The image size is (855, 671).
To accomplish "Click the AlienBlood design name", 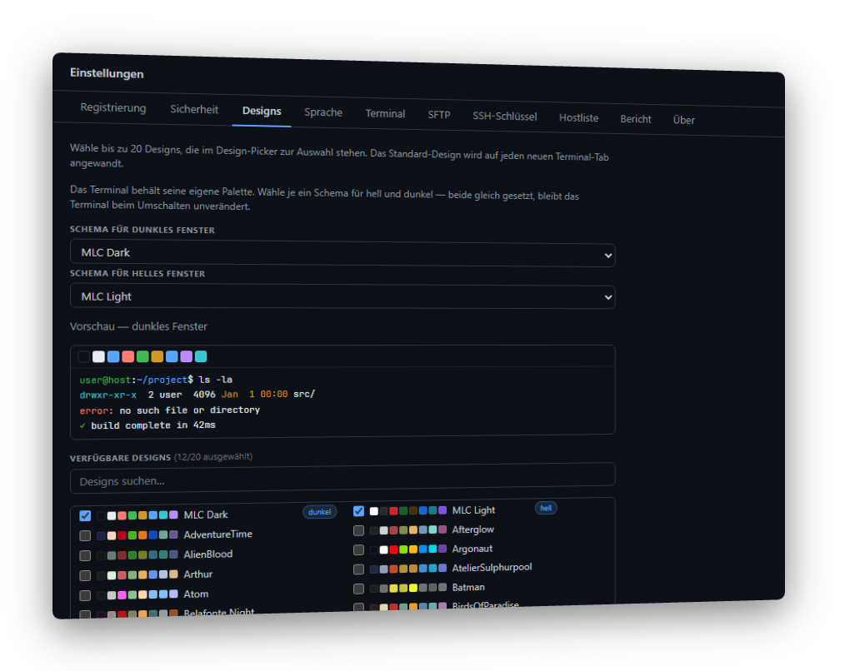I will 208,554.
